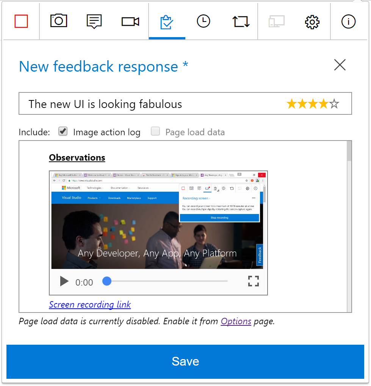Click the 0:00 video time label
This screenshot has height=386, width=371.
[x=84, y=282]
